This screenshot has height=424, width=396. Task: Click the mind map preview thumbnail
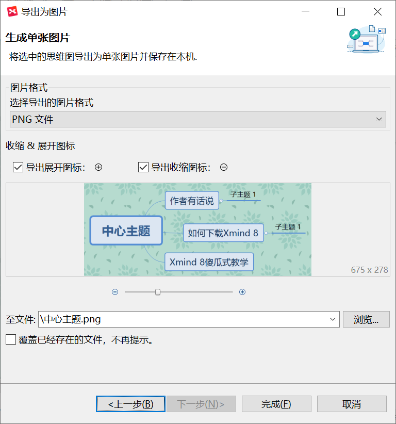pyautogui.click(x=197, y=230)
